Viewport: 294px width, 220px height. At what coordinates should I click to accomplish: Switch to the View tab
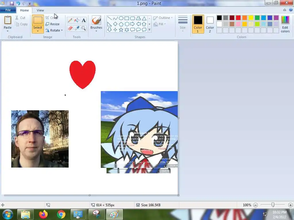click(x=40, y=10)
